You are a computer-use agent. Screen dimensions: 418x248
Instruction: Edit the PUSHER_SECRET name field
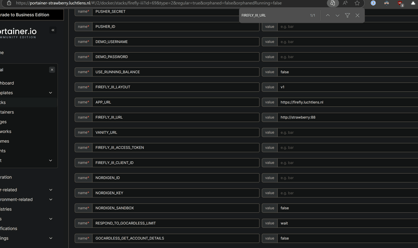(x=176, y=12)
